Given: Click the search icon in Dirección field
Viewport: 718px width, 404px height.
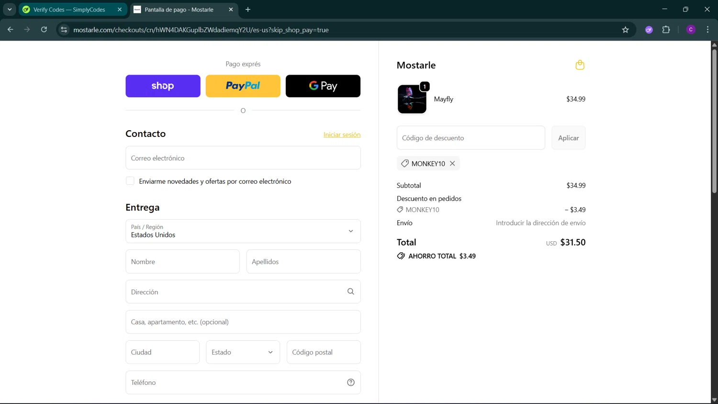Looking at the screenshot, I should tap(351, 292).
